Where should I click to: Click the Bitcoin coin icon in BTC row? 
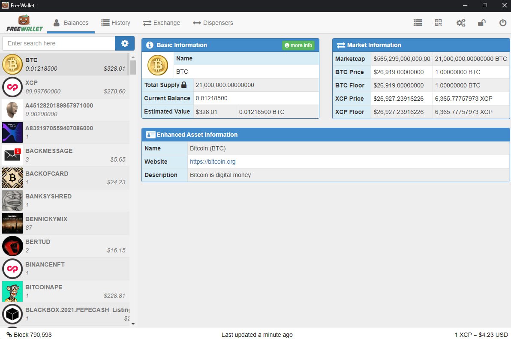click(12, 64)
